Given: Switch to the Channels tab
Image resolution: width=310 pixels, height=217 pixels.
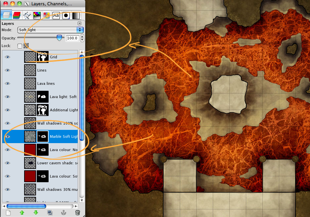Looking at the screenshot, I should (17, 15).
